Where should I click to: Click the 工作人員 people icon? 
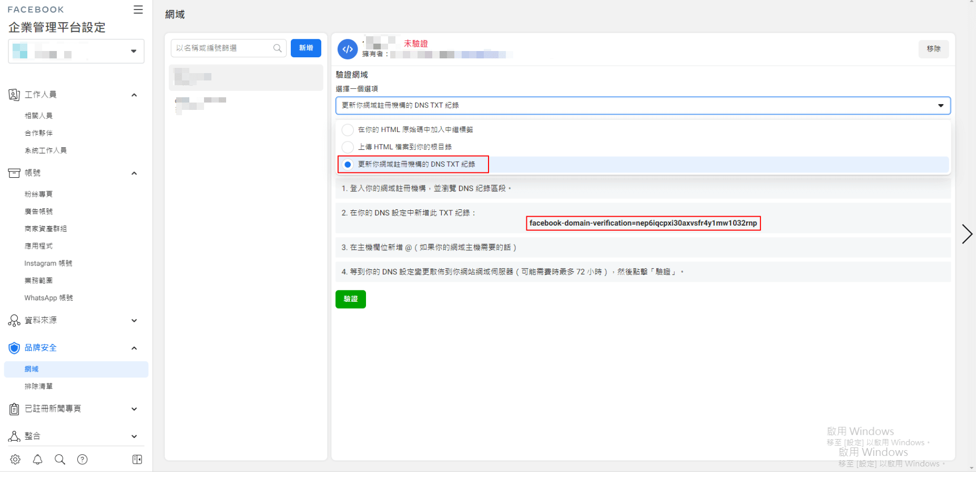click(14, 95)
